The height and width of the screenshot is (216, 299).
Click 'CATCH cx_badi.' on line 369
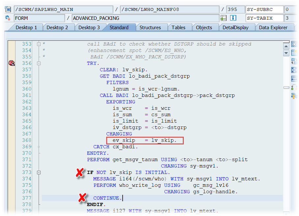point(115,147)
